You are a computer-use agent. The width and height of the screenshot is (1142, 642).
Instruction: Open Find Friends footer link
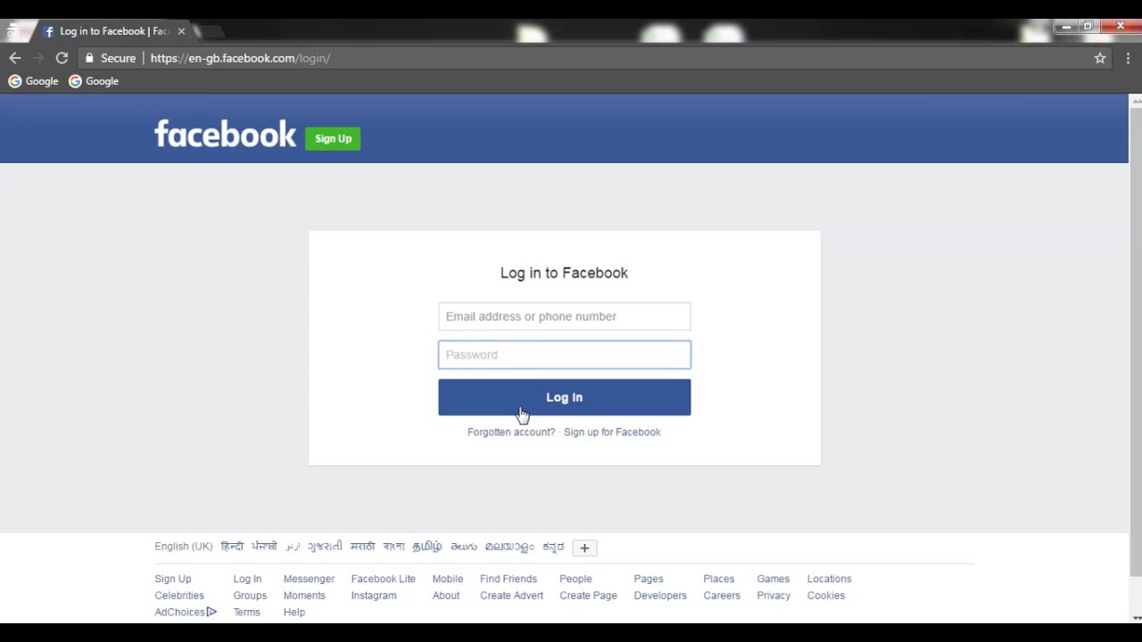click(x=509, y=579)
